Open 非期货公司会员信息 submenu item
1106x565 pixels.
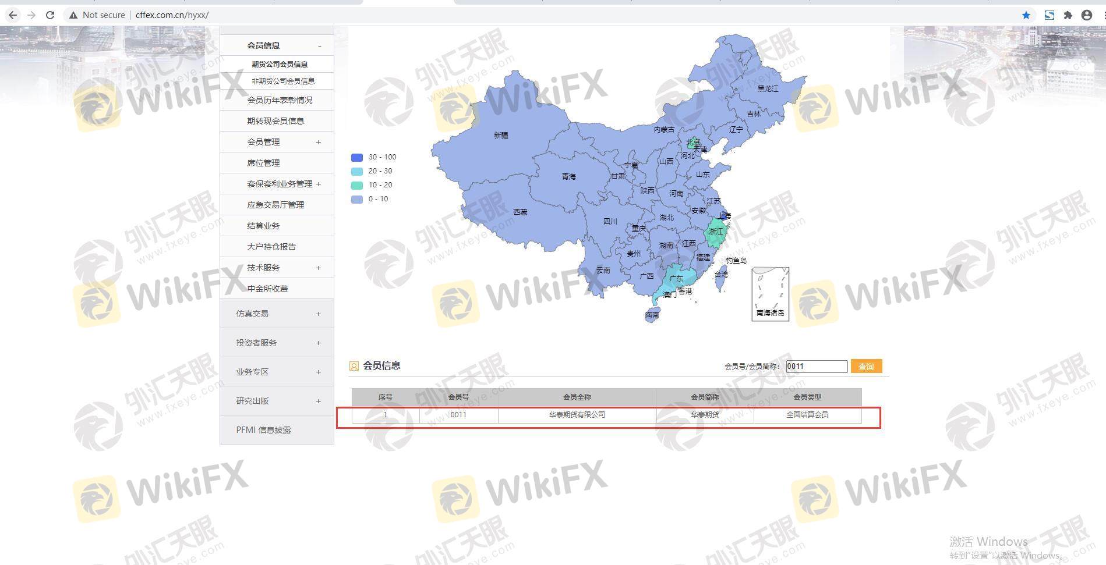[283, 81]
